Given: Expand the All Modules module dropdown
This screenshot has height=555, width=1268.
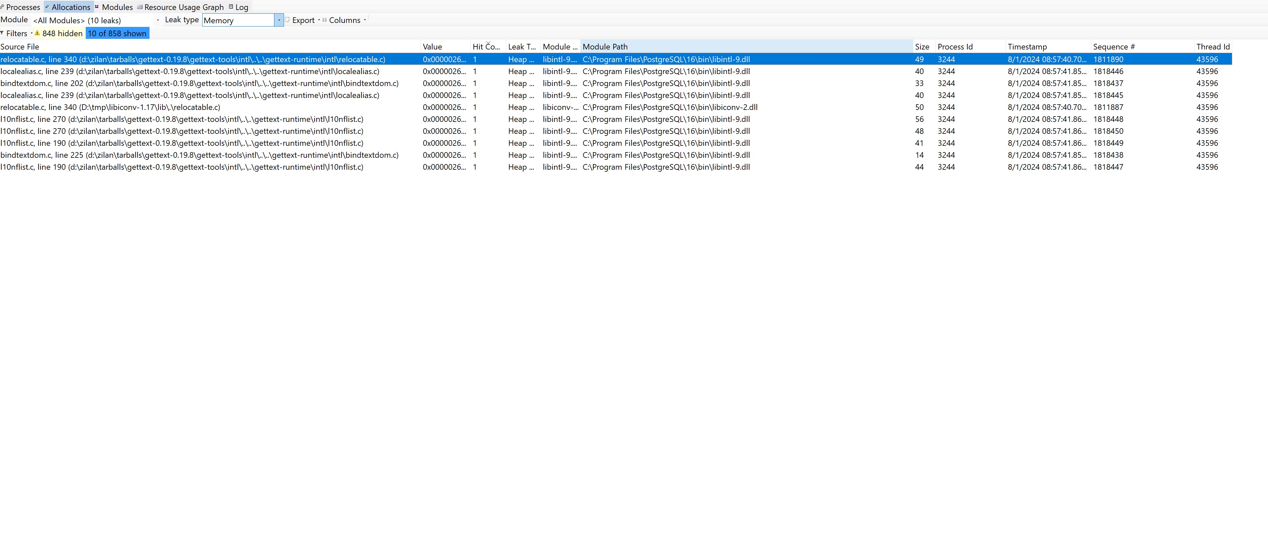Looking at the screenshot, I should click(x=157, y=20).
